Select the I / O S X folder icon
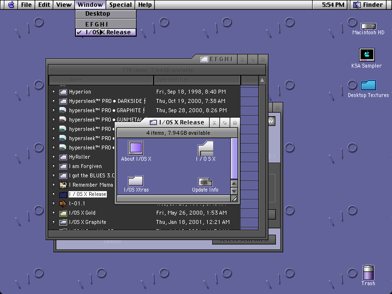392x294 pixels. (205, 148)
